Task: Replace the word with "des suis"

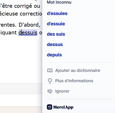Action: (56, 34)
